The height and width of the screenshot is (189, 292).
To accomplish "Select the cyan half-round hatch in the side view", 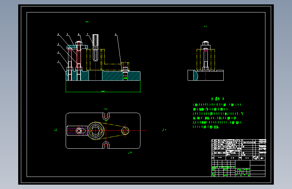I will click(x=196, y=75).
